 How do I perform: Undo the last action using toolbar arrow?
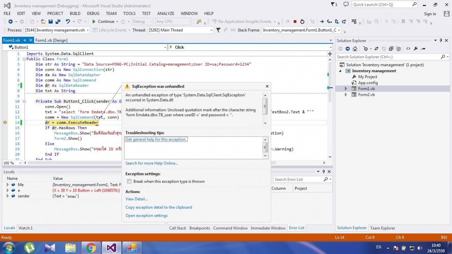(x=68, y=21)
